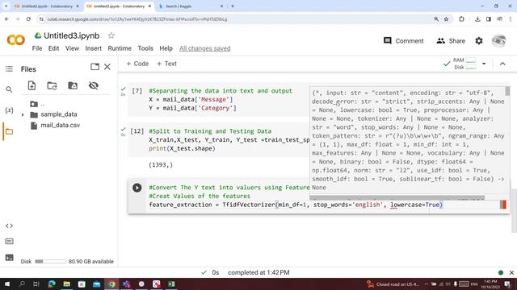Expand the sample_data folder
The image size is (517, 290).
click(23, 114)
